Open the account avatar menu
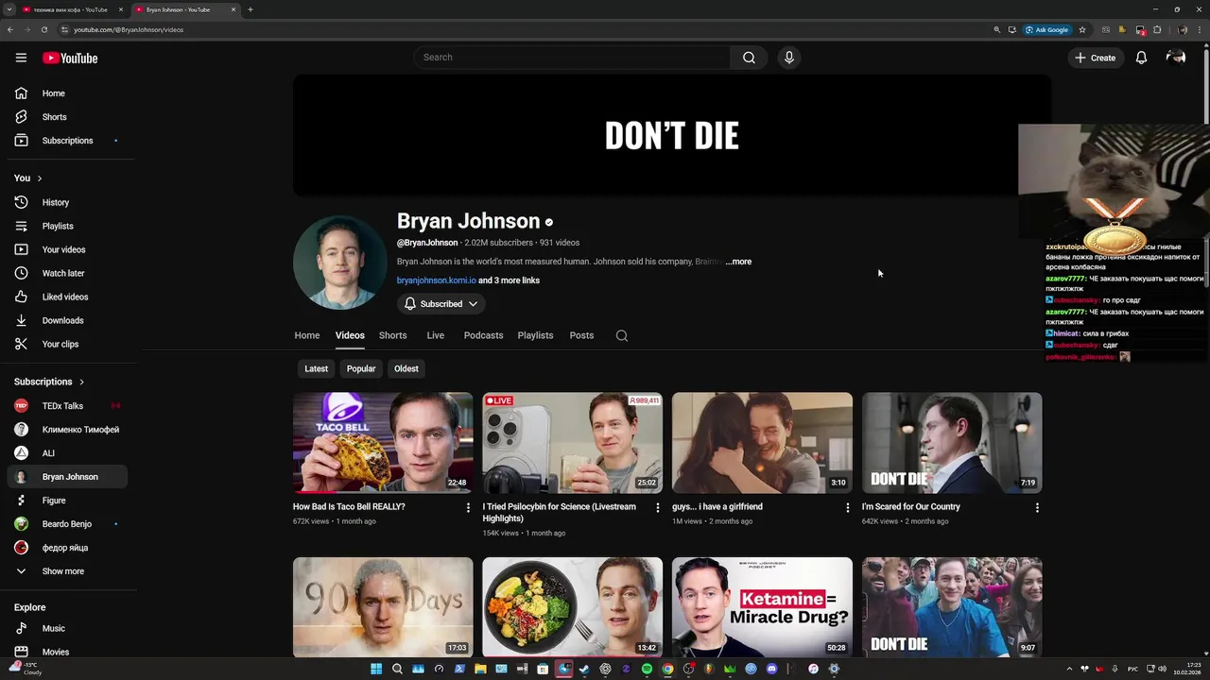 (1176, 58)
